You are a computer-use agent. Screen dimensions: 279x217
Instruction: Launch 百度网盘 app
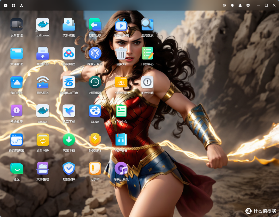[69, 53]
